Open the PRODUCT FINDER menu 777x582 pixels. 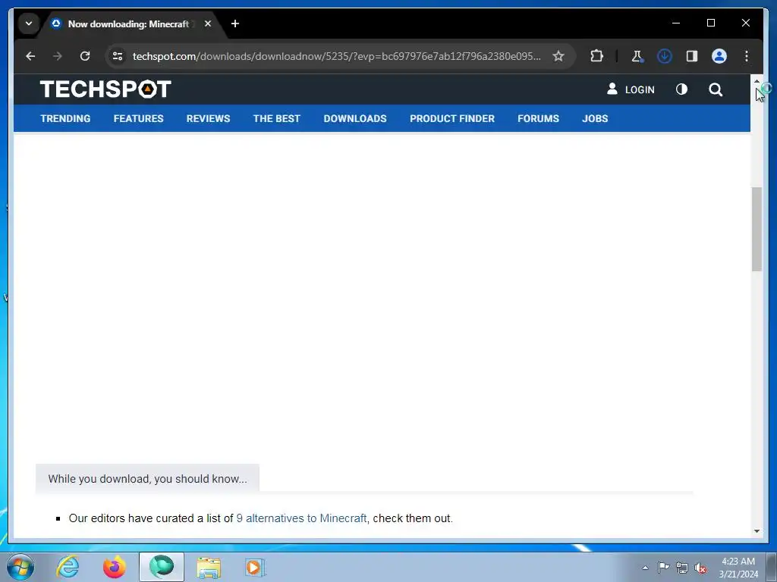click(452, 118)
